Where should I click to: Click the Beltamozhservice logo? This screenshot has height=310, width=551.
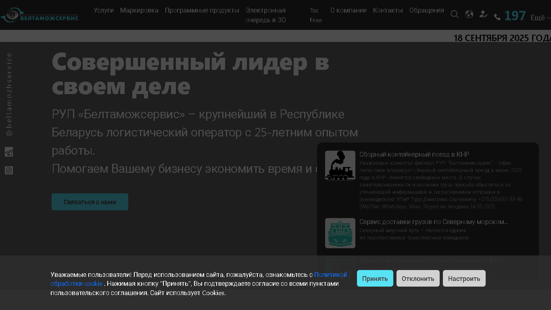click(40, 15)
